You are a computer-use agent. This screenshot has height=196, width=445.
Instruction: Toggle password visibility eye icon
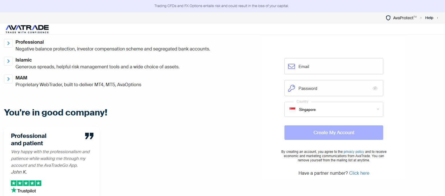tap(375, 88)
